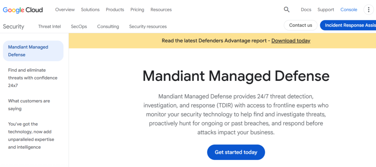This screenshot has width=376, height=167.
Task: Open the Consulting tab
Action: click(x=108, y=26)
